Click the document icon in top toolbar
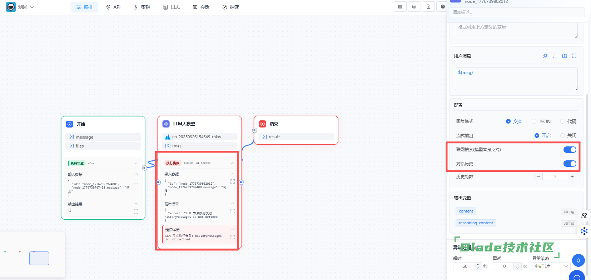The image size is (591, 280). (428, 7)
